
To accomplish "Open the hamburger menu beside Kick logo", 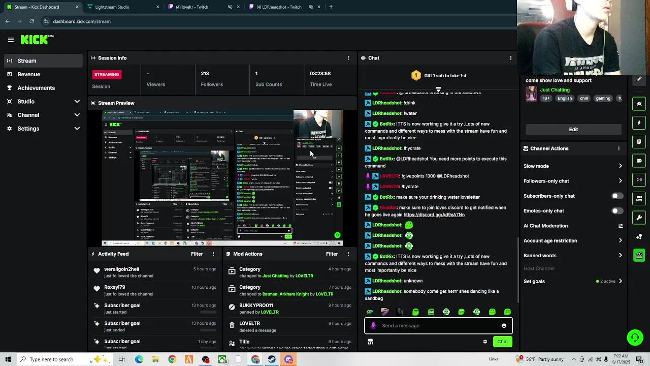I will (x=11, y=40).
